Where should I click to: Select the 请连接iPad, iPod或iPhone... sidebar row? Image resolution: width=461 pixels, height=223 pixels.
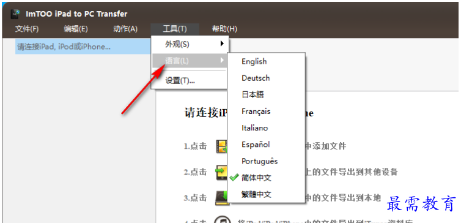84,47
